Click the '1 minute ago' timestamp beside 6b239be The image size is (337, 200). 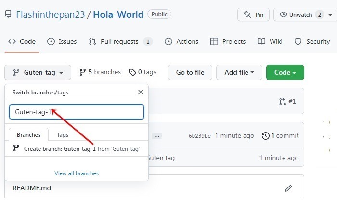[x=234, y=136]
